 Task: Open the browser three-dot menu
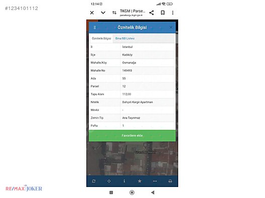pyautogui.click(x=173, y=12)
